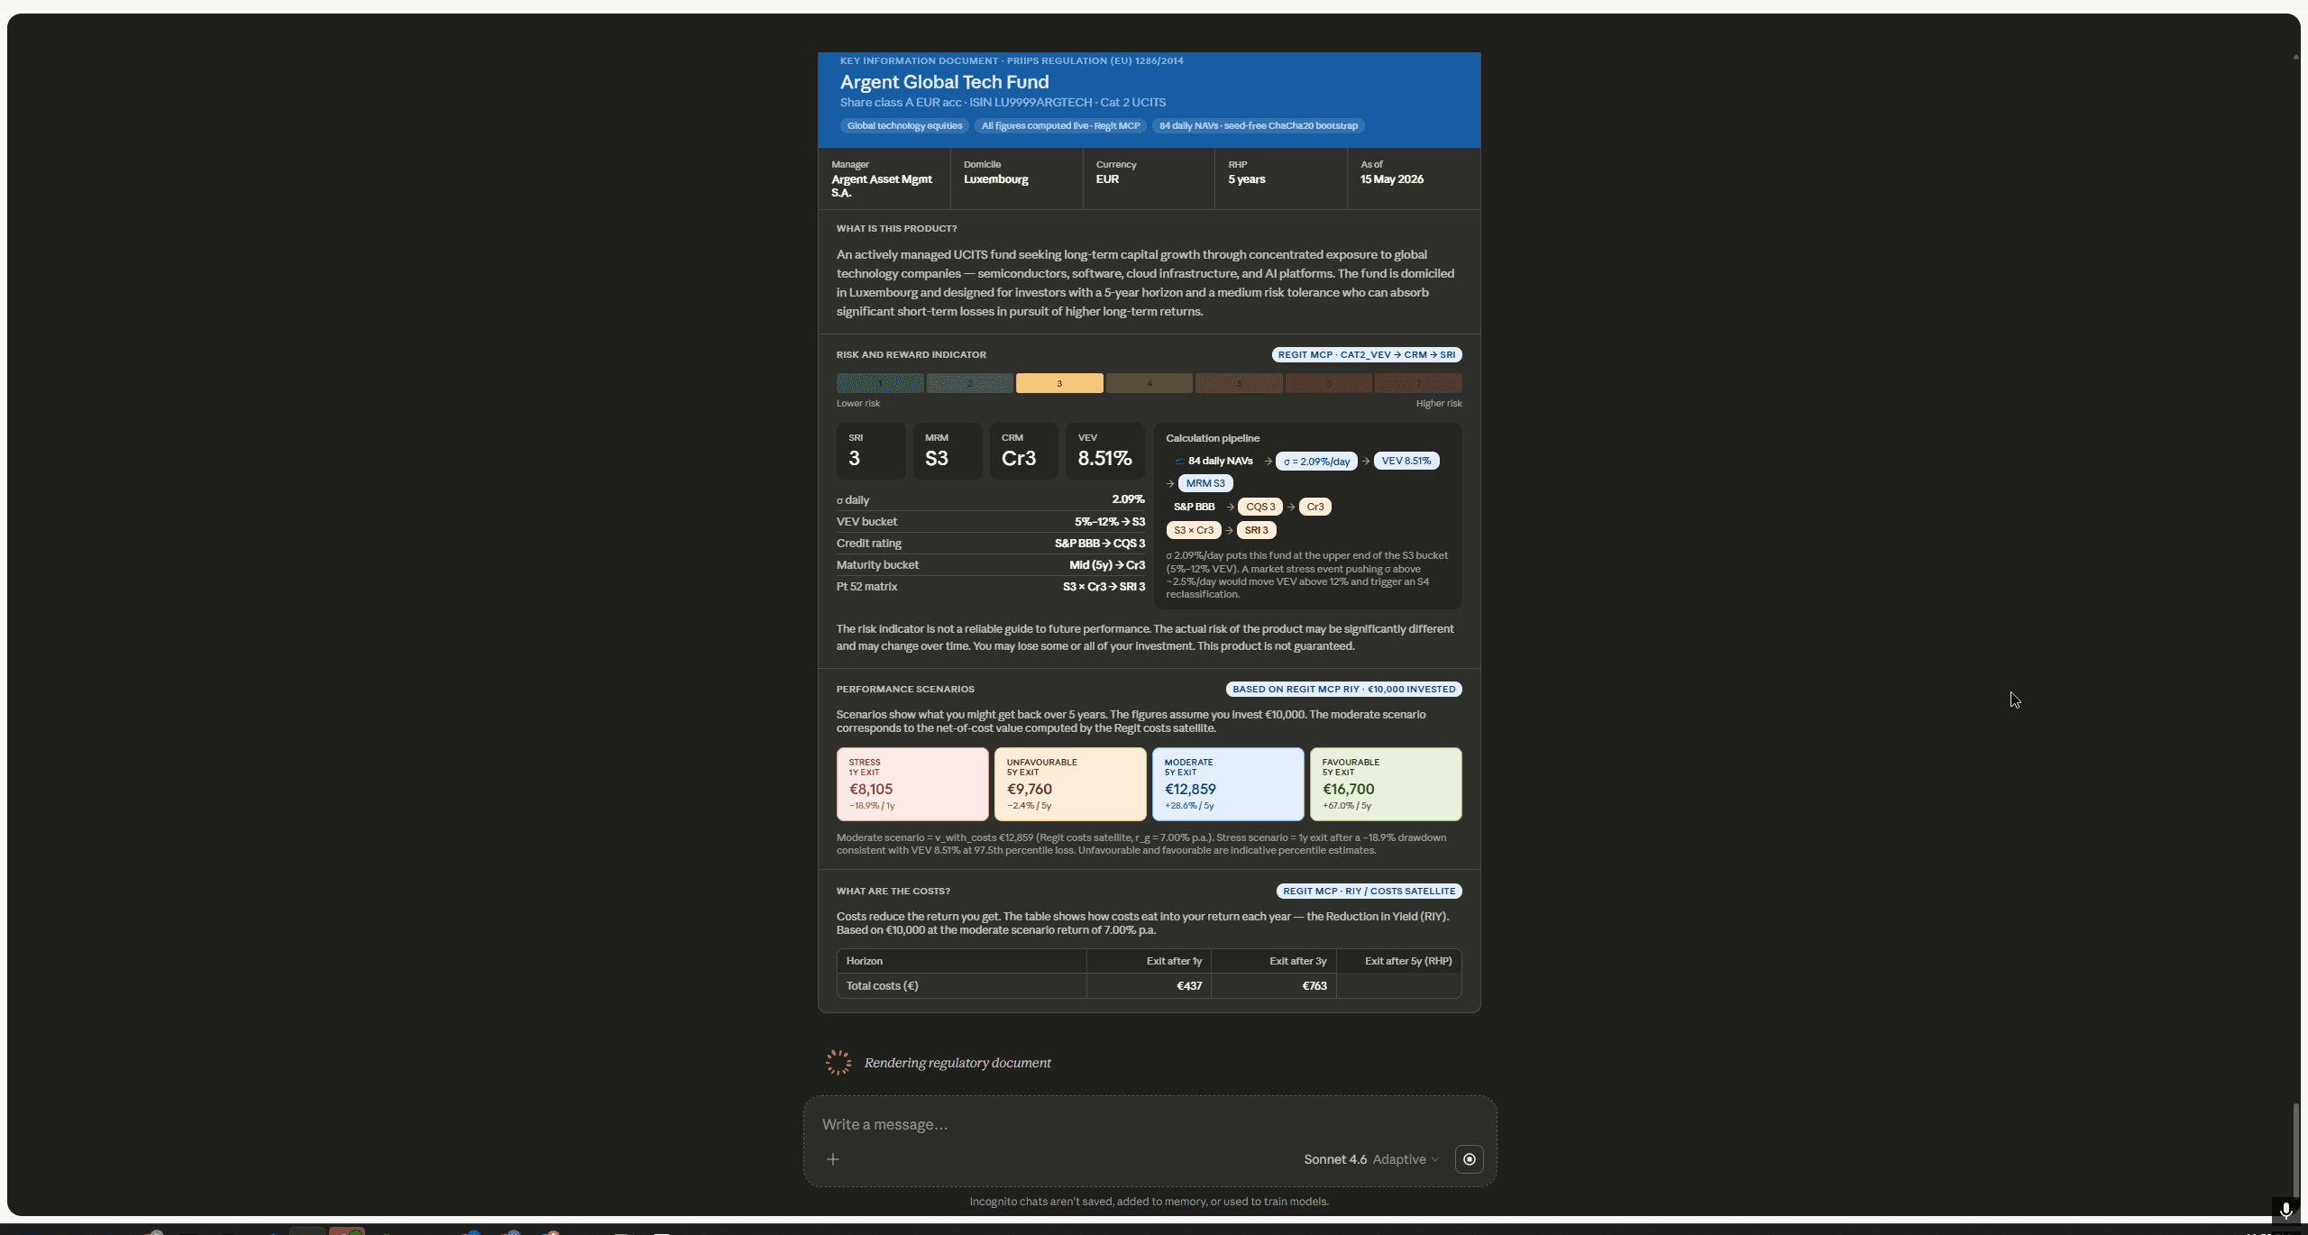Click the stop response button
This screenshot has height=1235, width=2308.
tap(1470, 1159)
